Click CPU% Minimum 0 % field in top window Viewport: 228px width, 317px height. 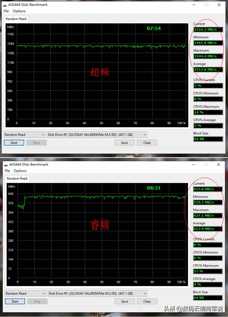point(208,99)
